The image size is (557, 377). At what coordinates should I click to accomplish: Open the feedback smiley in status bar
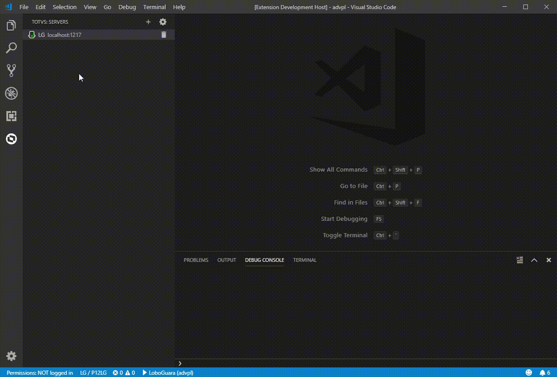(529, 372)
